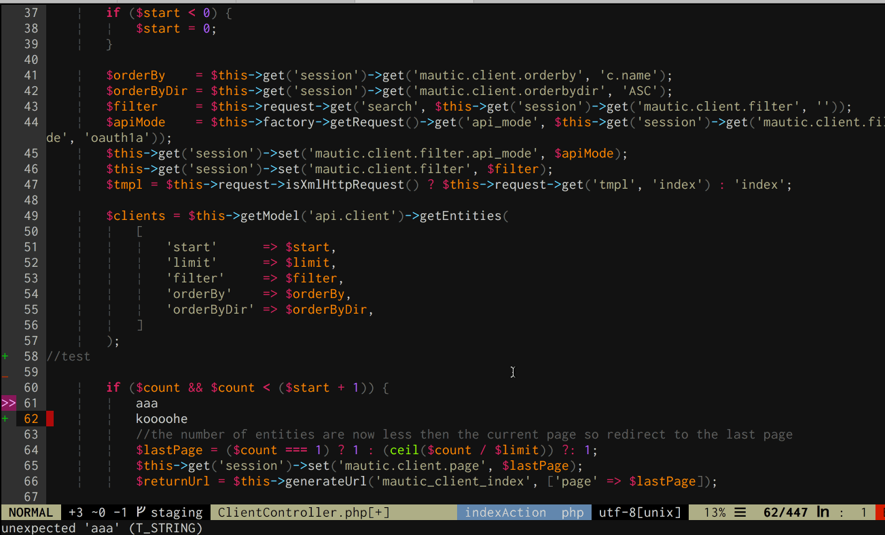
Task: Click the "staging" branch name
Action: click(x=177, y=512)
